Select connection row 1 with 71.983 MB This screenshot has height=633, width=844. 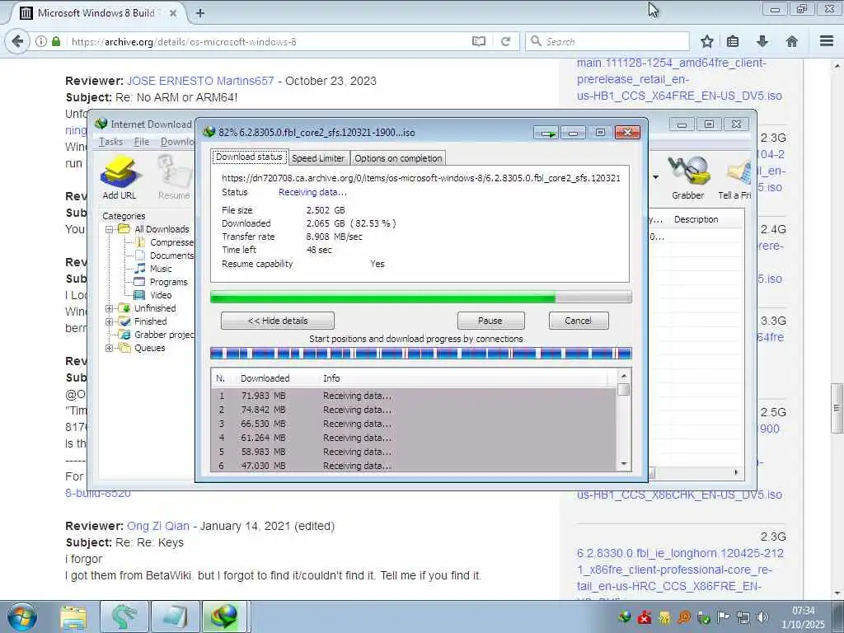click(x=414, y=396)
